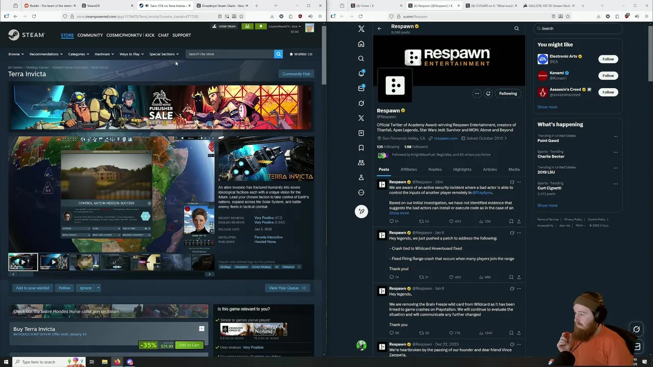Expand the Special Sections dropdown
The height and width of the screenshot is (367, 653).
(164, 54)
